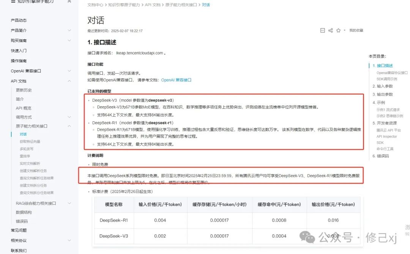Image resolution: width=410 pixels, height=254 pixels.
Task: Open 快速入门 in the sidebar
Action: (x=19, y=51)
